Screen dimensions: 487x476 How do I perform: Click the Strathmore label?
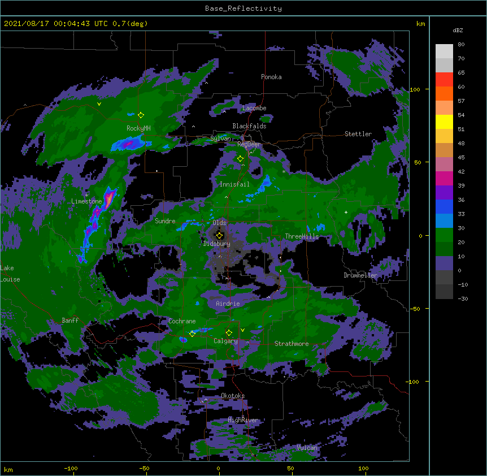coord(292,344)
